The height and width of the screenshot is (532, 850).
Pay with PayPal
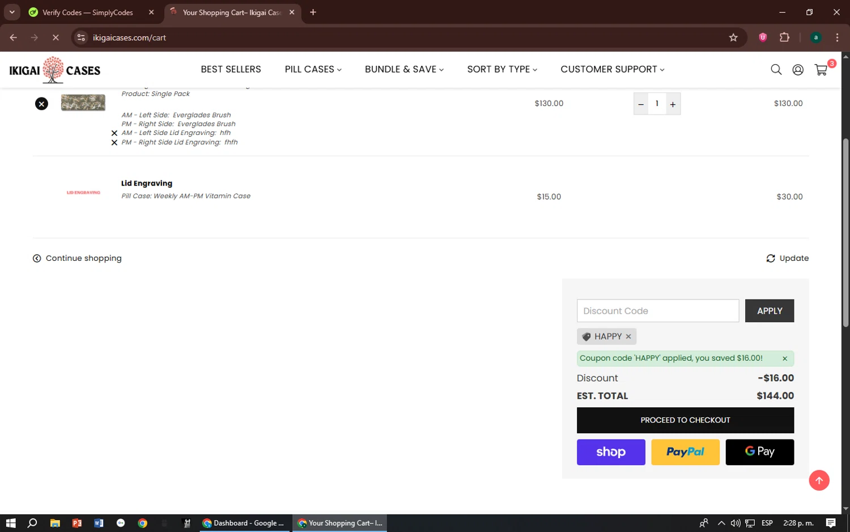click(685, 452)
